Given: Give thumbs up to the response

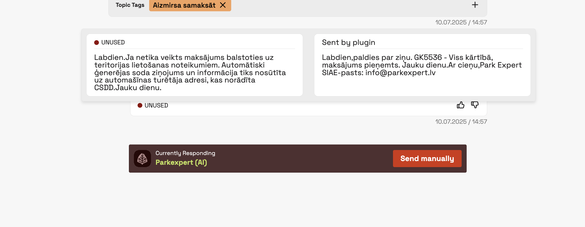Looking at the screenshot, I should click(461, 105).
